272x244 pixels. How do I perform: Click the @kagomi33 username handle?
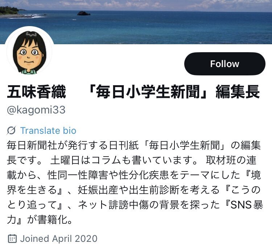pyautogui.click(x=36, y=110)
